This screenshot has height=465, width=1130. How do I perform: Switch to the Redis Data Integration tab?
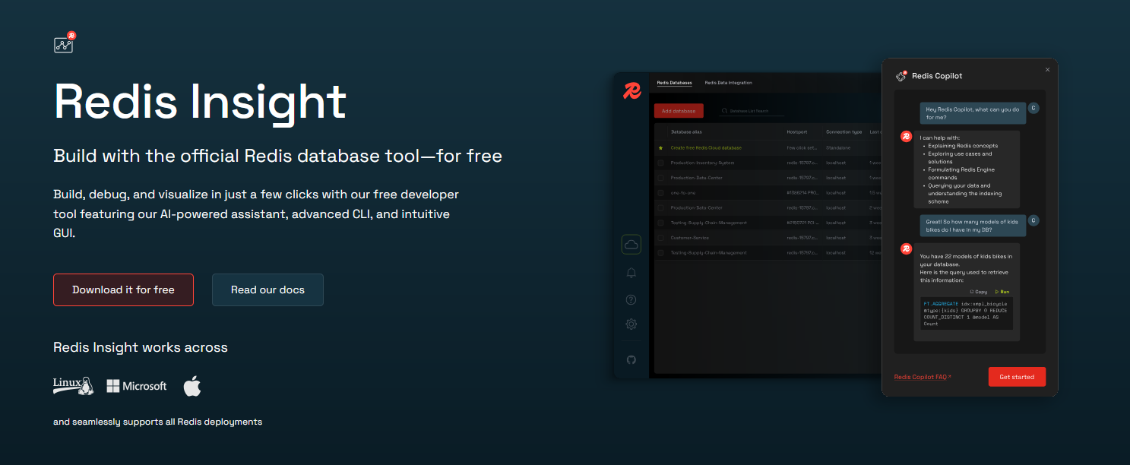pos(729,83)
